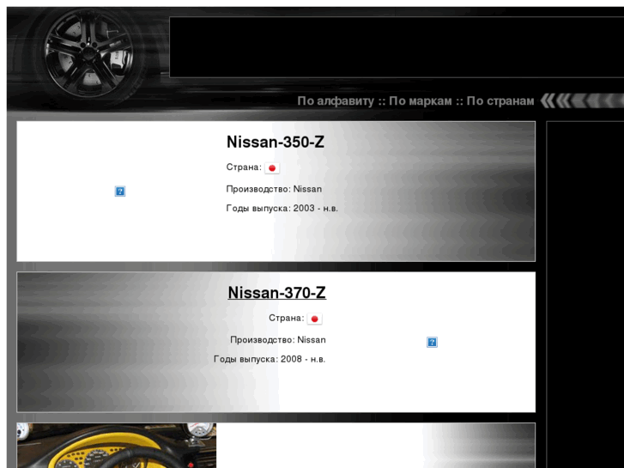Click 'Страна:' label in Nissan-350-Z card
The width and height of the screenshot is (624, 468).
click(x=244, y=167)
